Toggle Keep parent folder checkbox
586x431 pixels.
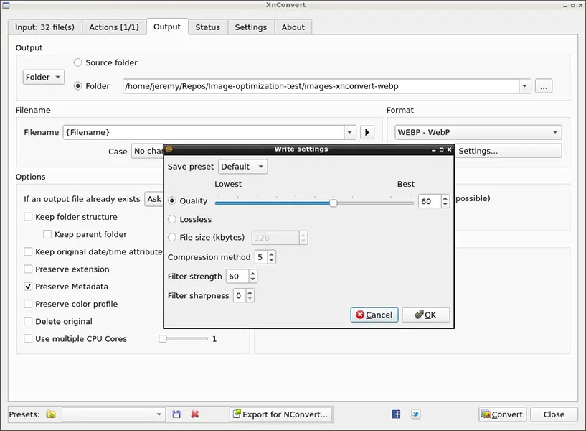tap(47, 234)
